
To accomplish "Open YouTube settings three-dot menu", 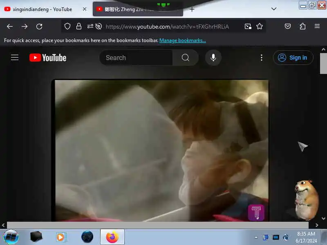I will coord(262,58).
